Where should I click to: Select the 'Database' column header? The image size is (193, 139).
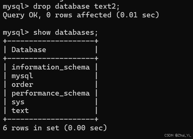click(29, 50)
